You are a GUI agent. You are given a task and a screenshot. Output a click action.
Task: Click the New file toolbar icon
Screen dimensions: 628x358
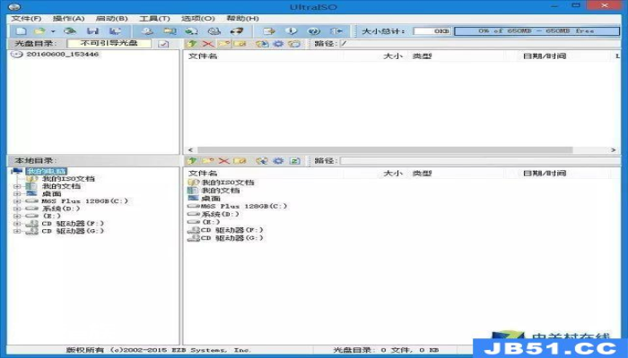point(22,30)
